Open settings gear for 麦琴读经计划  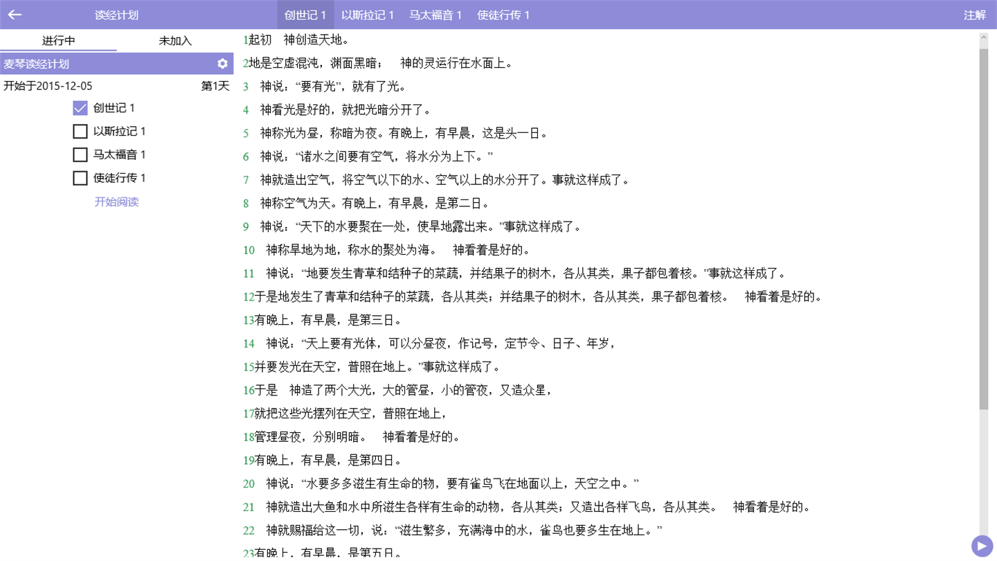click(x=222, y=64)
